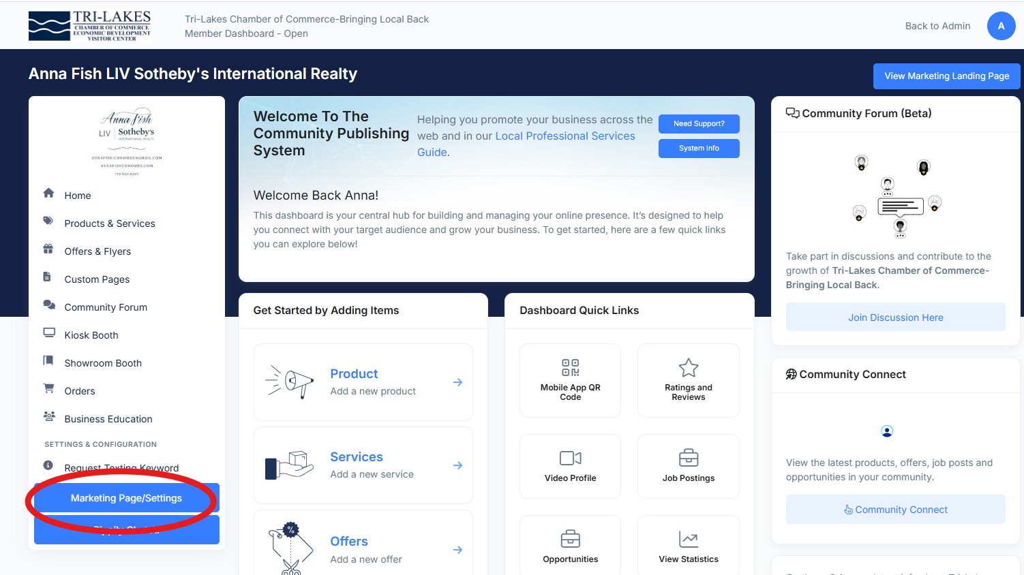Click the Business Education people icon
Image resolution: width=1024 pixels, height=575 pixels.
(49, 416)
